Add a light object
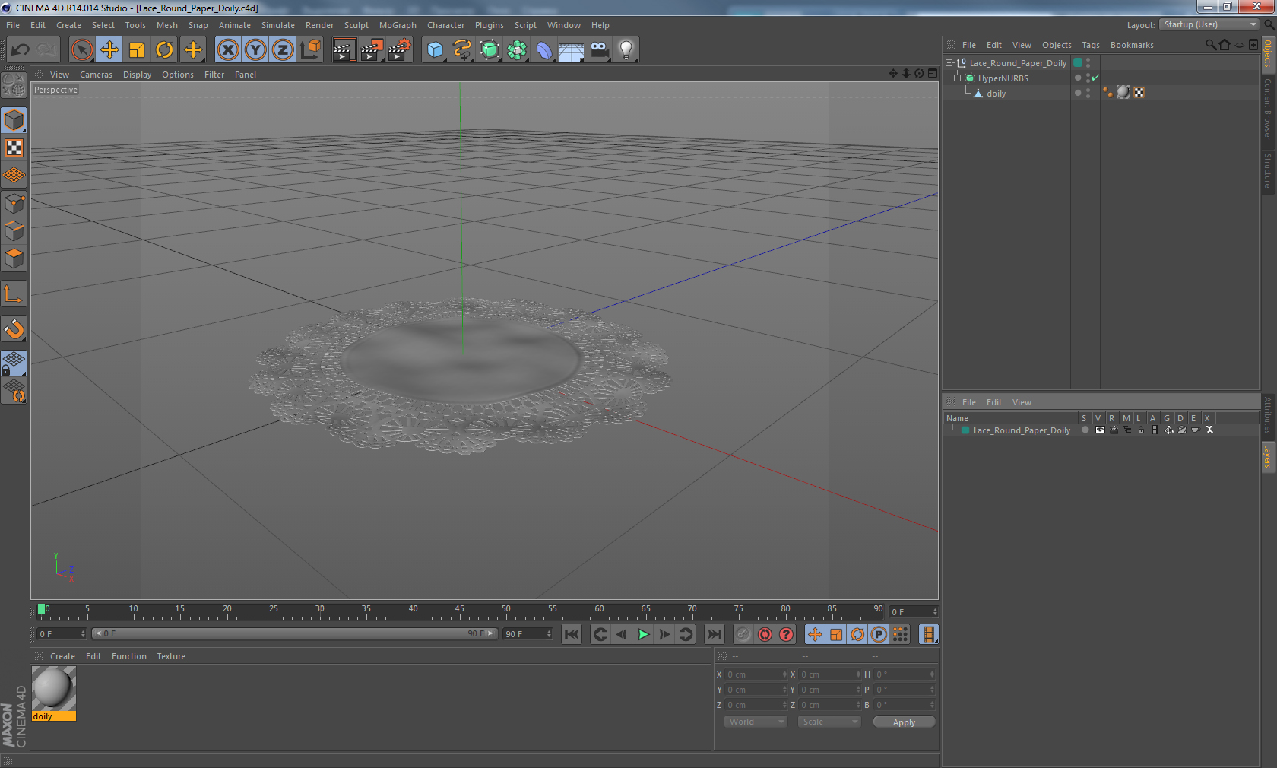The image size is (1277, 768). (x=626, y=50)
